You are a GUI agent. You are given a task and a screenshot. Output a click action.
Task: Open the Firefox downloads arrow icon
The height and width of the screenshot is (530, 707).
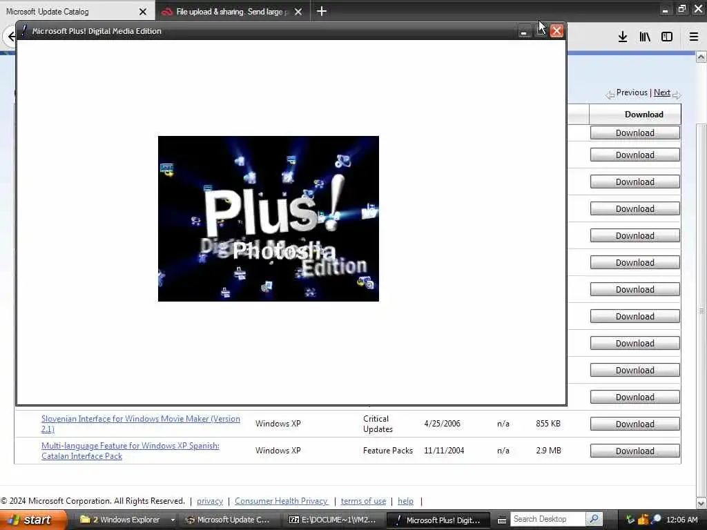click(x=622, y=37)
